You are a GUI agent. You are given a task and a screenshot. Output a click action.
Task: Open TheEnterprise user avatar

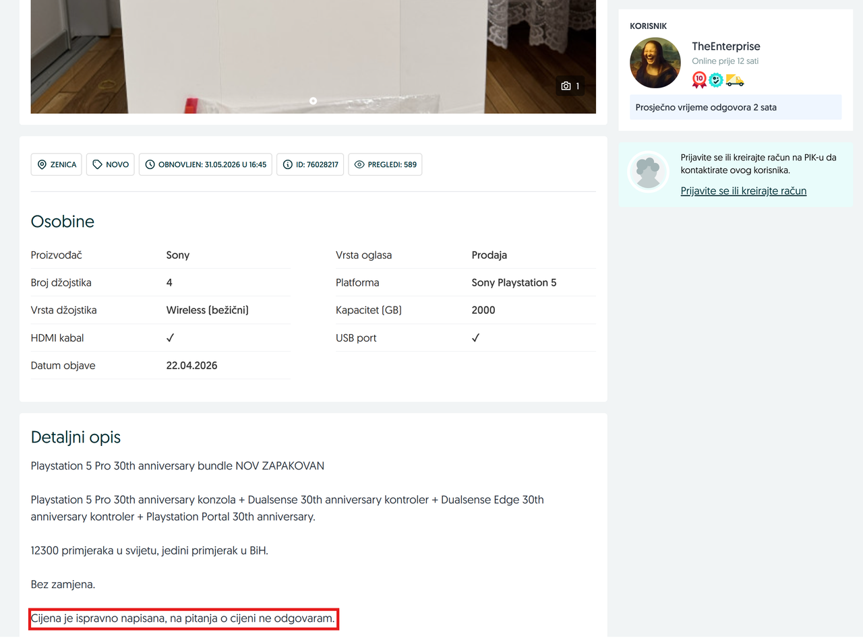[x=655, y=63]
